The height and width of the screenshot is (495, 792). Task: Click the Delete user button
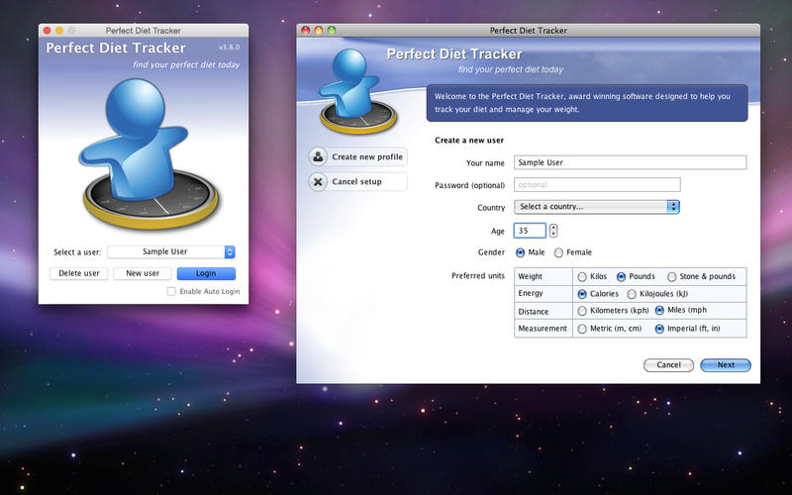point(79,273)
